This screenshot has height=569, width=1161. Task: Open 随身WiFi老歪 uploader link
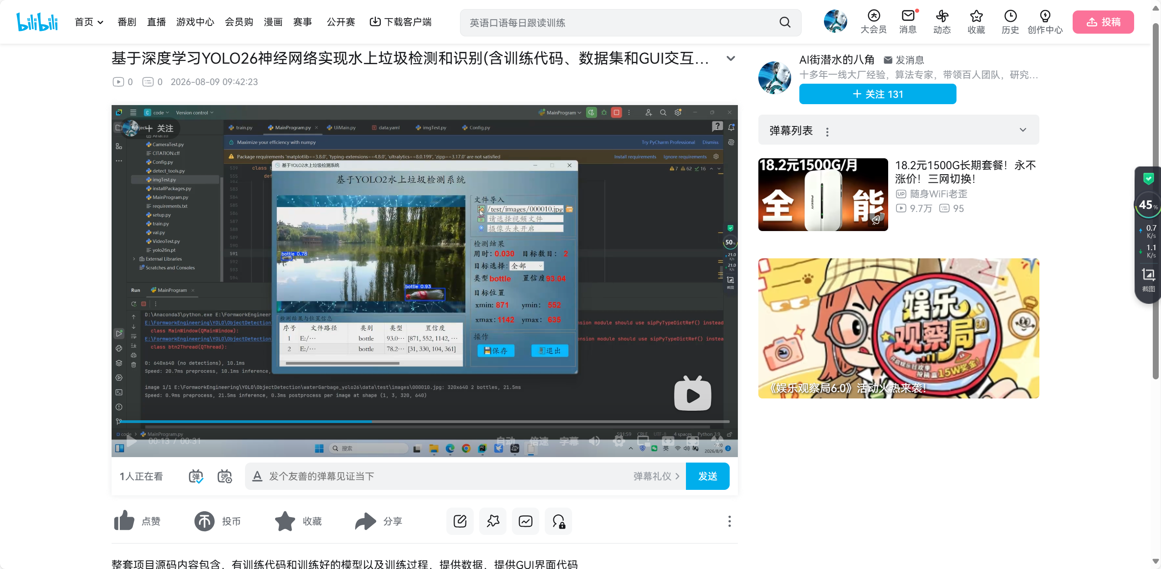coord(931,194)
